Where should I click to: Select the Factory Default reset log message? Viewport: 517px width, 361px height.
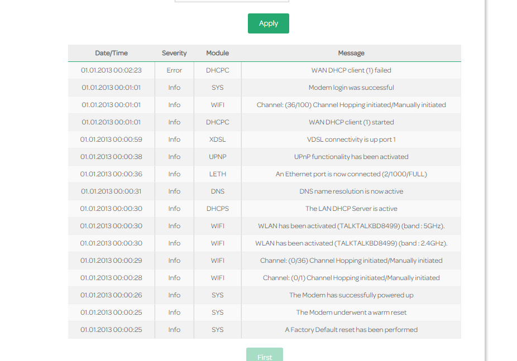pos(351,330)
